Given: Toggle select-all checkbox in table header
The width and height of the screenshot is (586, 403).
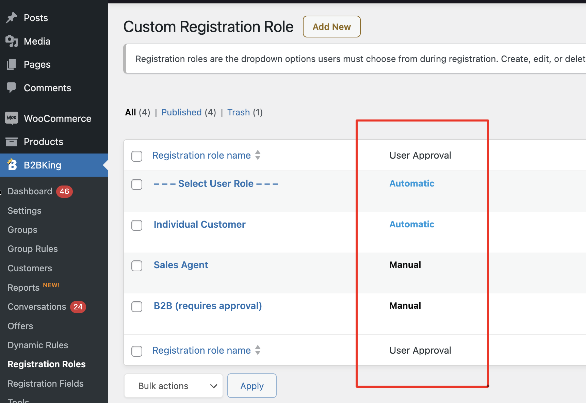Looking at the screenshot, I should (x=137, y=156).
